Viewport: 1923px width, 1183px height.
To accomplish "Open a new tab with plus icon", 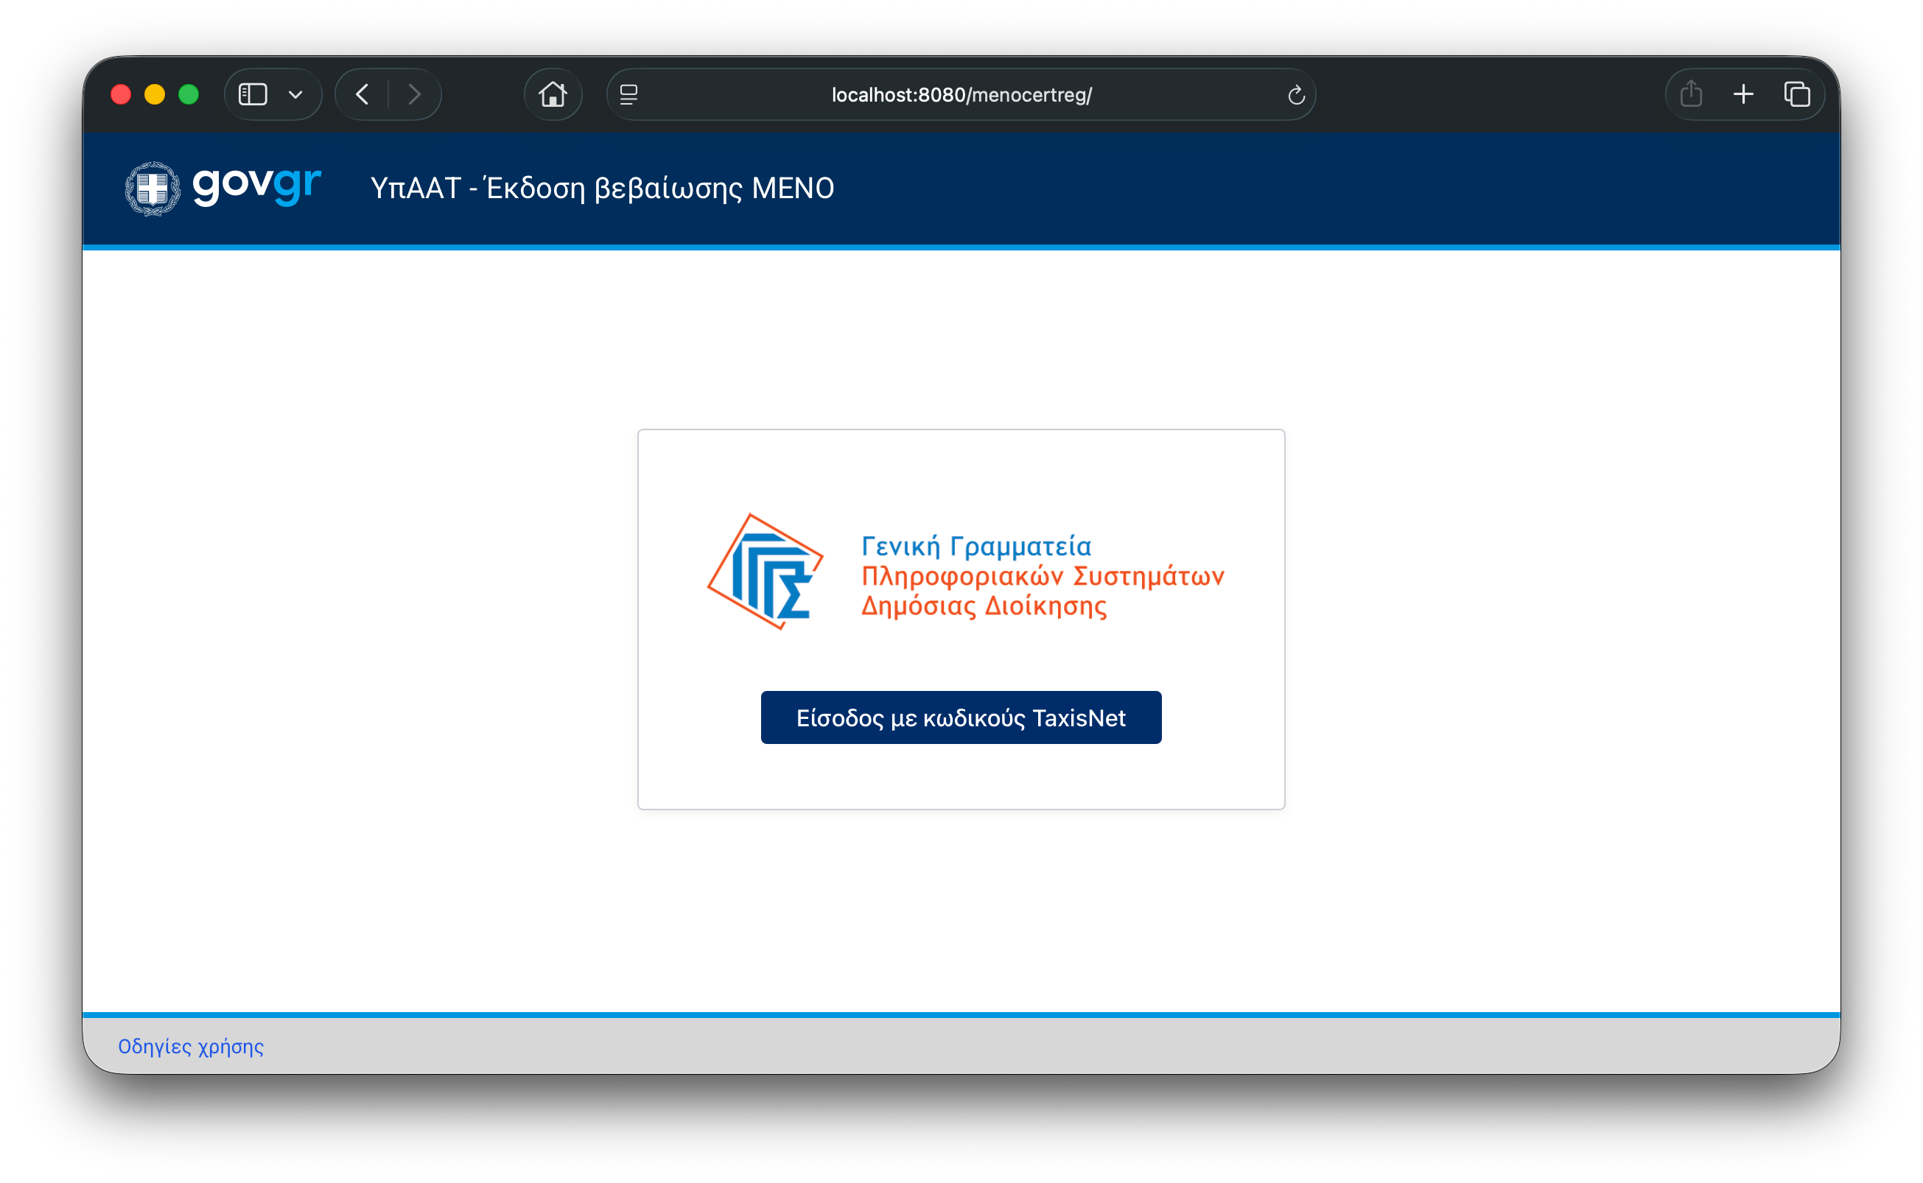I will [1743, 95].
